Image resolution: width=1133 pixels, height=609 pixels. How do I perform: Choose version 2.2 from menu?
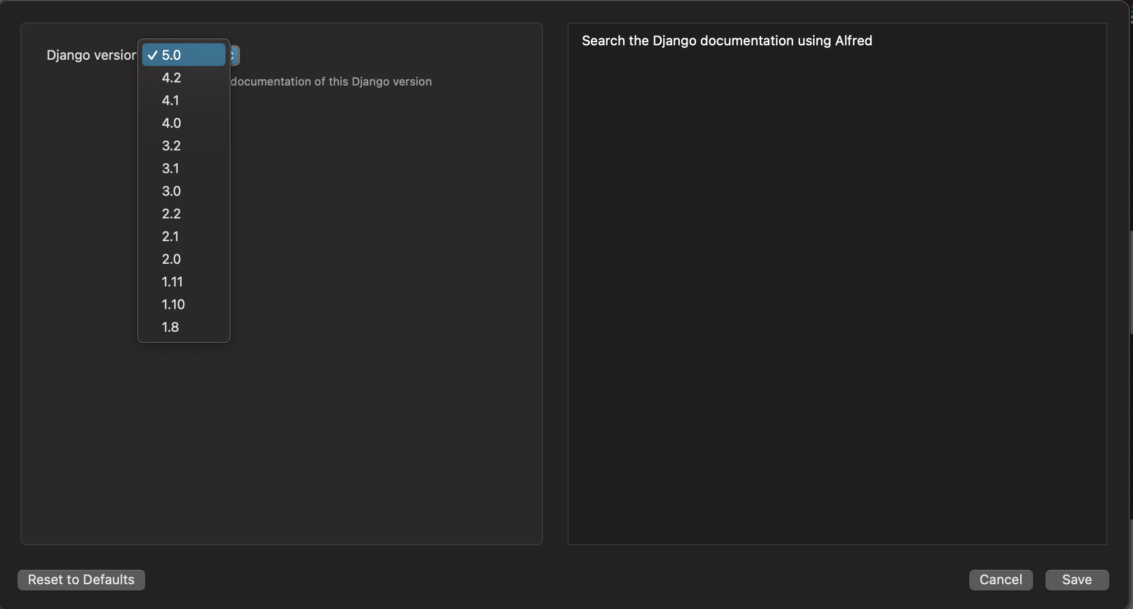coord(183,214)
